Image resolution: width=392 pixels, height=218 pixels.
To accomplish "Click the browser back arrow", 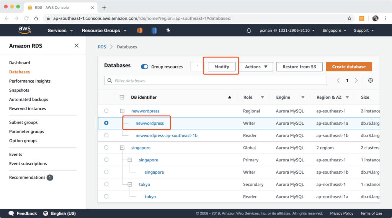I will click(x=7, y=18).
